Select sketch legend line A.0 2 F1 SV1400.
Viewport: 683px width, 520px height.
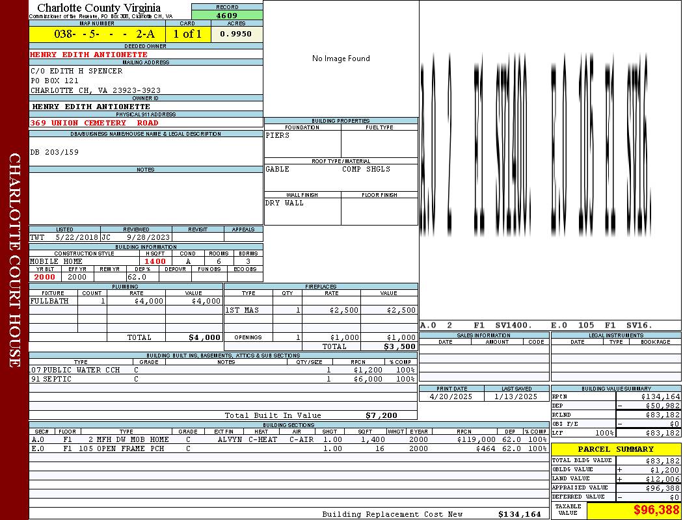(x=476, y=325)
